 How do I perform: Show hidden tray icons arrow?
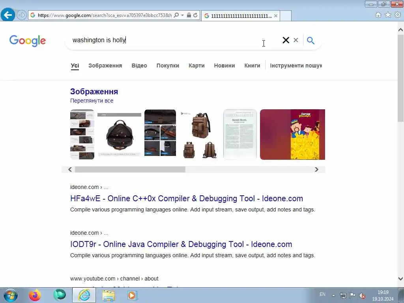333,296
